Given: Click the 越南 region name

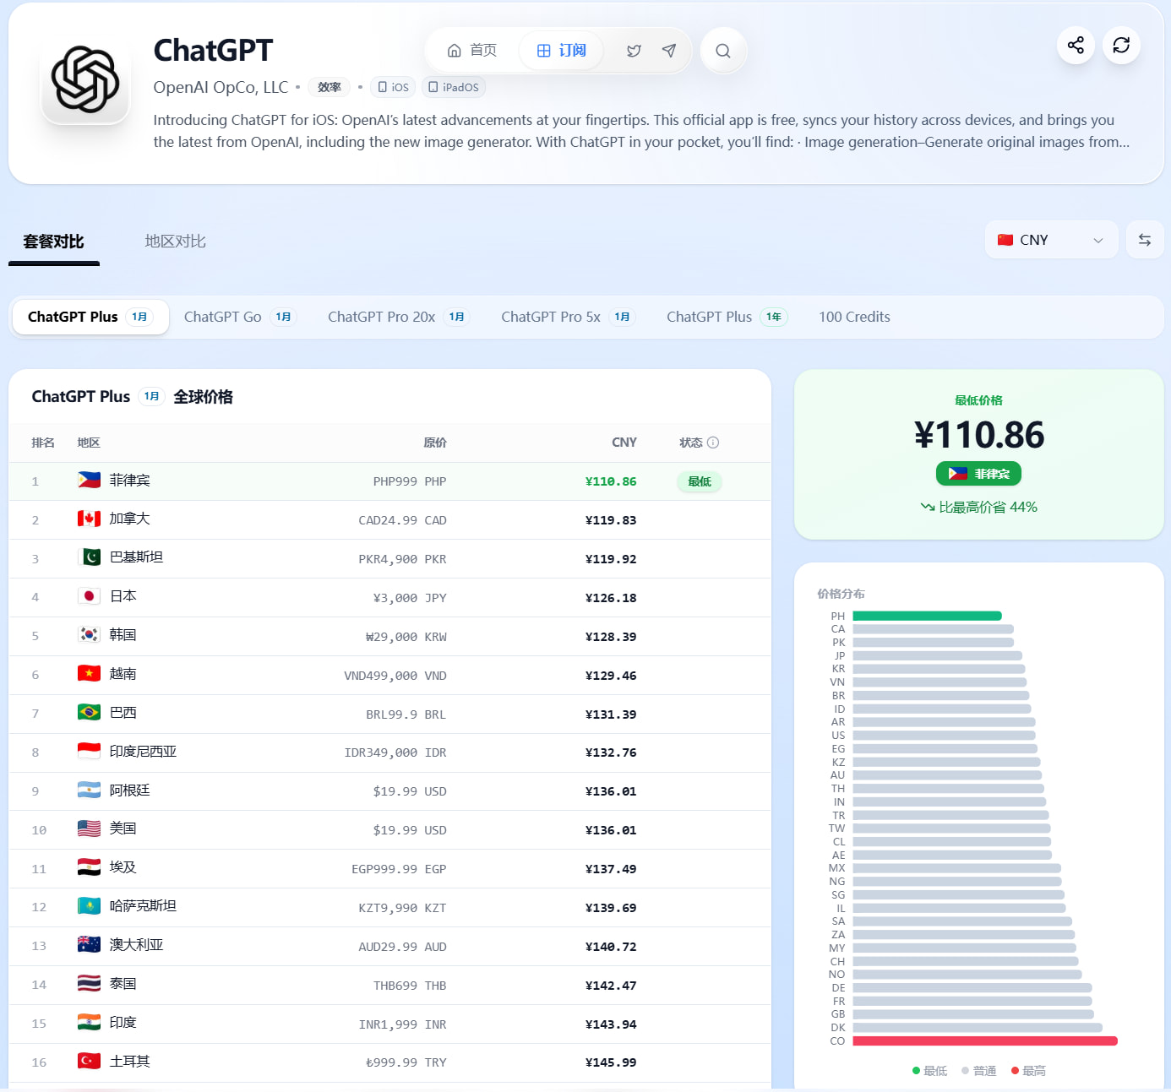Looking at the screenshot, I should click(x=123, y=674).
